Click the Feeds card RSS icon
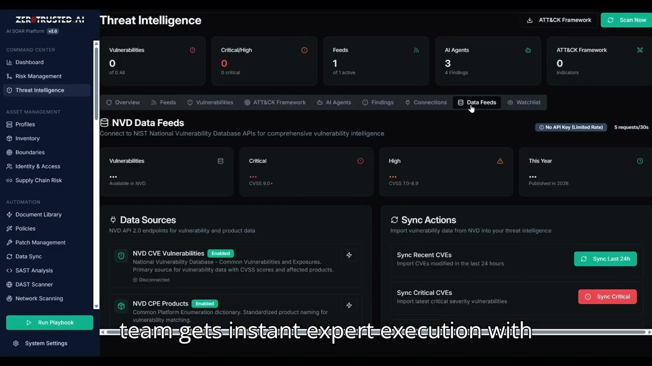Image resolution: width=652 pixels, height=366 pixels. coord(416,50)
